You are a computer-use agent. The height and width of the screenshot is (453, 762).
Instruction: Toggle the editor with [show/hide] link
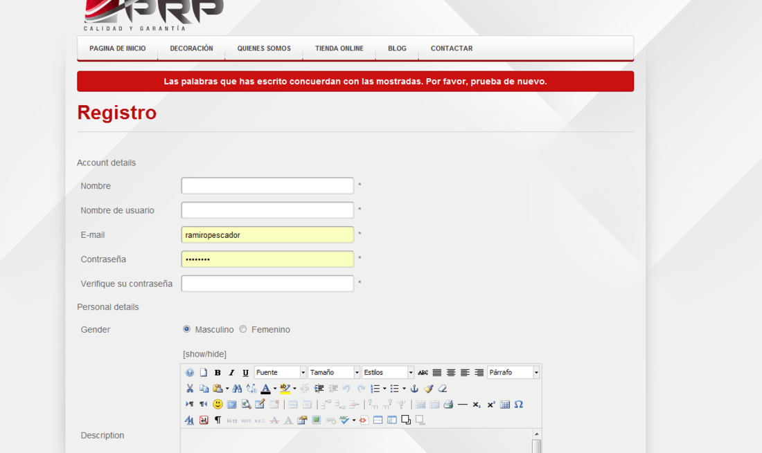tap(204, 354)
